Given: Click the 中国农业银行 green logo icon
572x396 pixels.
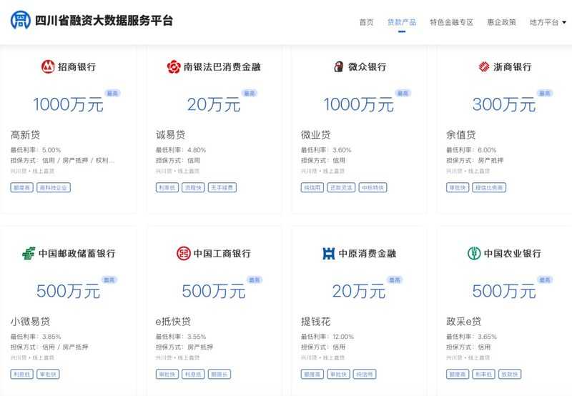Looking at the screenshot, I should click(474, 253).
